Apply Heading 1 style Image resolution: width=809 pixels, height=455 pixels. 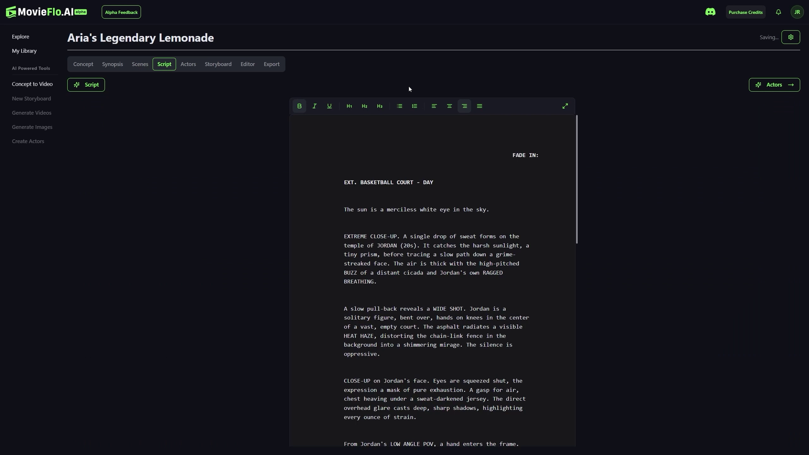349,106
